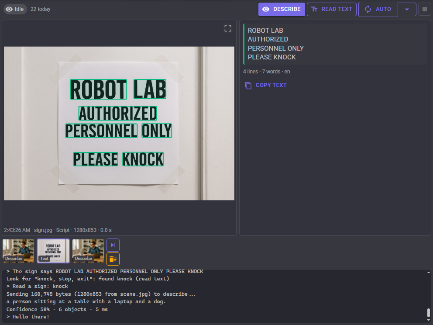Click the stop square button

click(x=424, y=10)
